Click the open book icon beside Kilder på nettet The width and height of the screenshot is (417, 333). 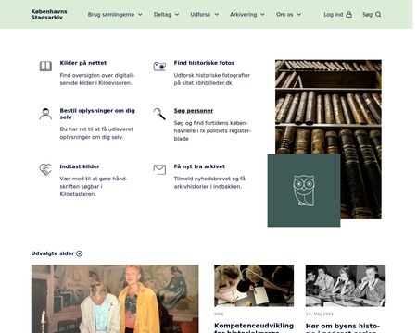point(45,66)
